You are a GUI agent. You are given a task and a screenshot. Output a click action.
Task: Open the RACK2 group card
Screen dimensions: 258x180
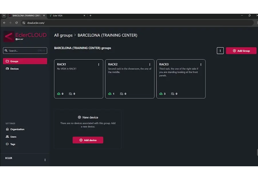click(x=130, y=79)
